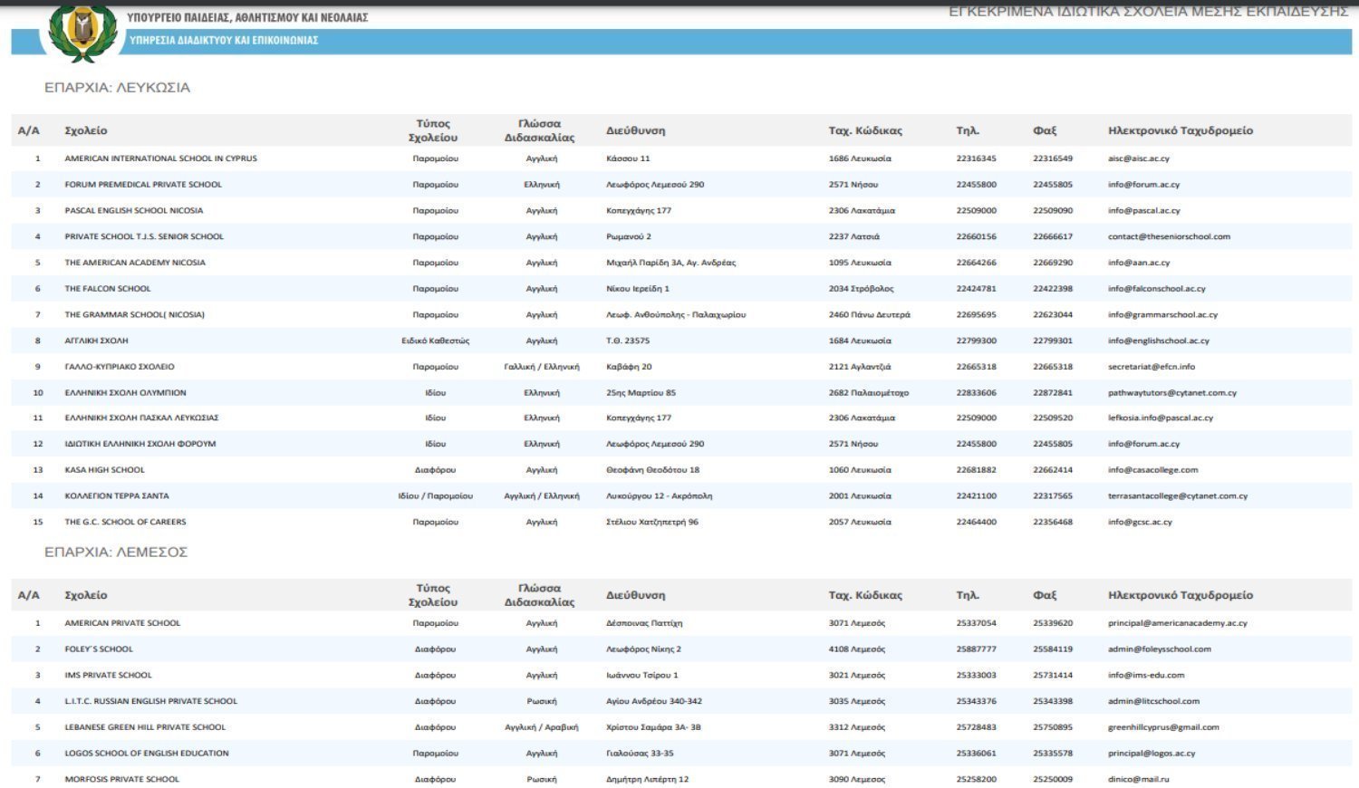This screenshot has width=1359, height=788.
Task: Select email info@pascal.ac.cy
Action: tap(1144, 211)
